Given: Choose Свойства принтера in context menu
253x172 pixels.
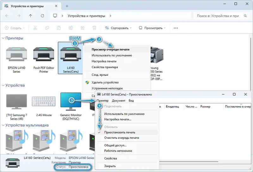Looking at the screenshot, I should click(x=117, y=67).
